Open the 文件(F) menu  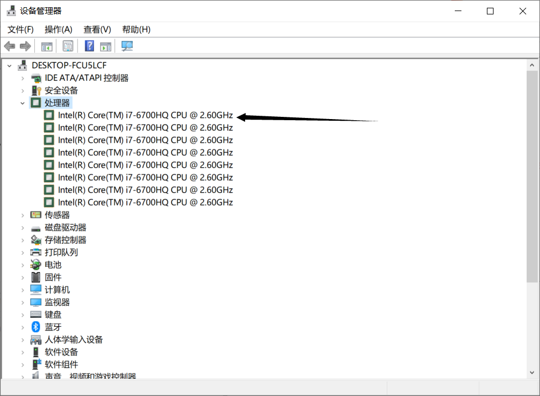tap(20, 30)
